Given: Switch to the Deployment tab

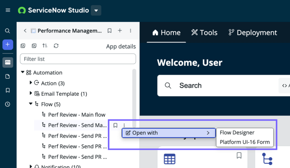Looking at the screenshot, I should click(x=253, y=32).
